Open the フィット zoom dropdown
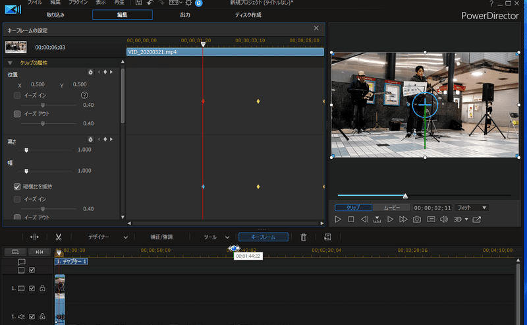Viewport: 527px width, 325px height. 472,208
